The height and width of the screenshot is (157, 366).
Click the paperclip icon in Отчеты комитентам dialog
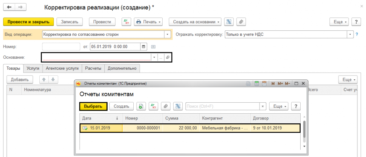(165, 106)
